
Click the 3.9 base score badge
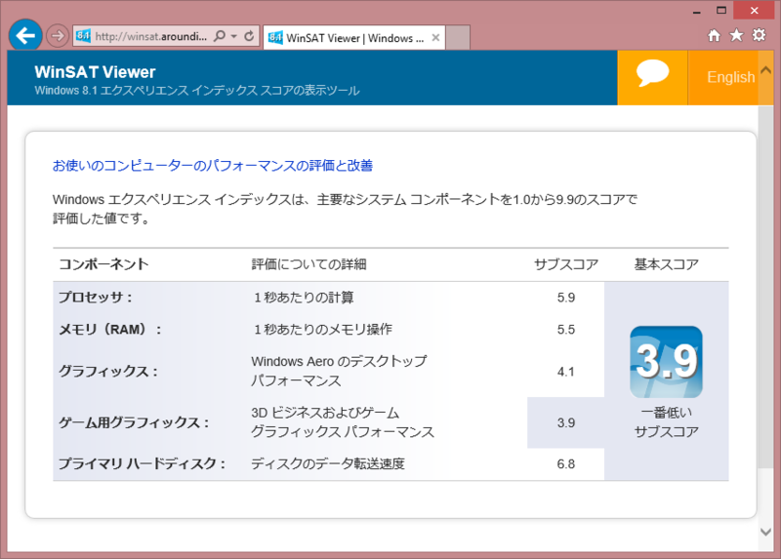(667, 362)
